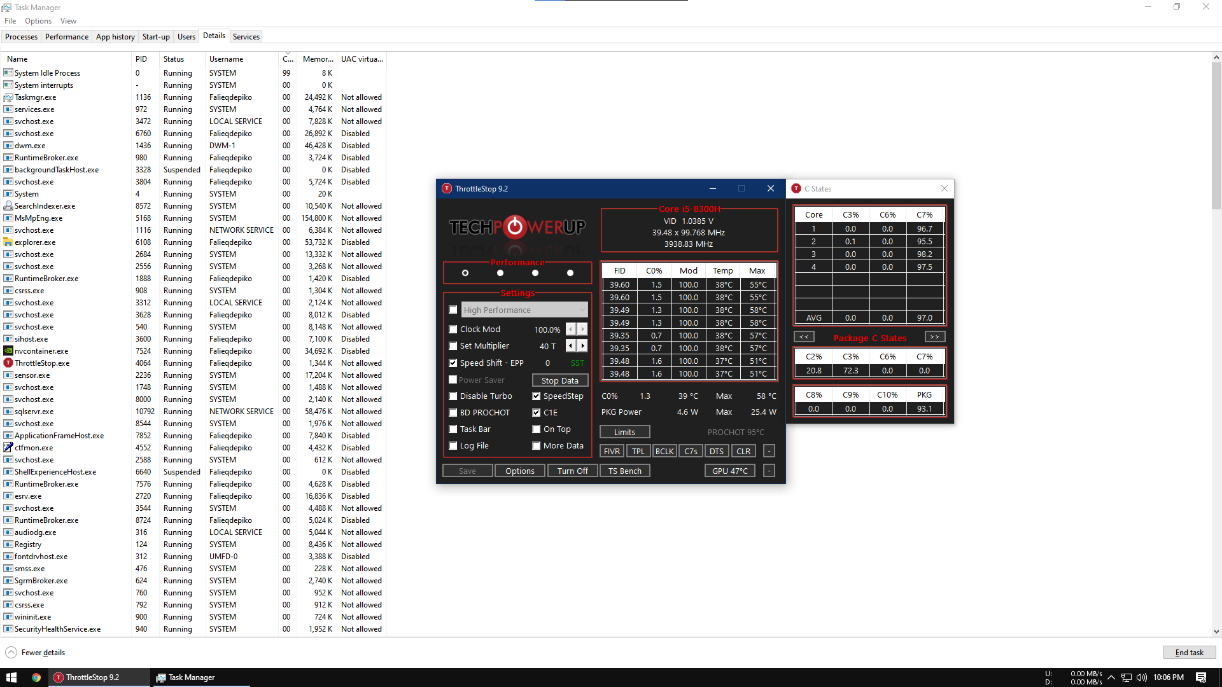Launch the TS Bench benchmark
Screen dimensions: 1222x687
[625, 471]
